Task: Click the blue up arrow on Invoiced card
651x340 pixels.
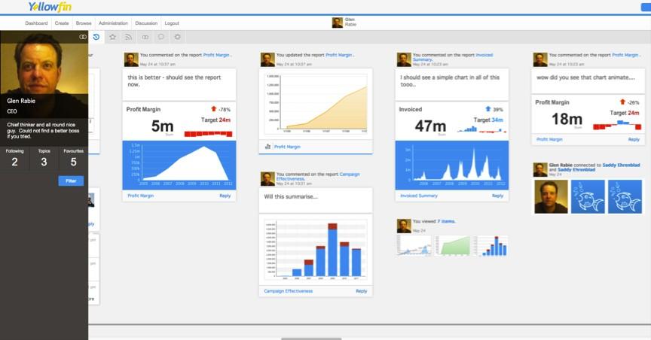Action: [x=487, y=108]
